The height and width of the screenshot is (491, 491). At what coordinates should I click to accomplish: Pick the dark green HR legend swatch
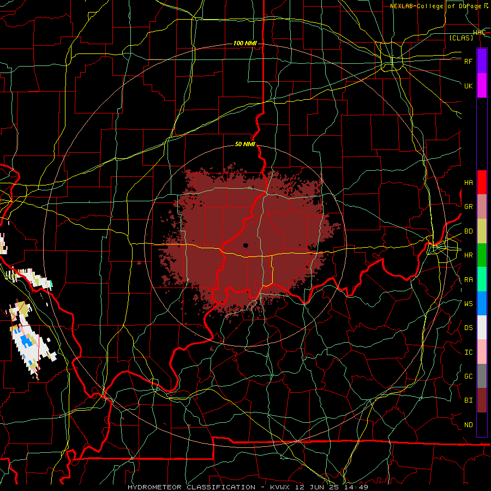coord(482,255)
